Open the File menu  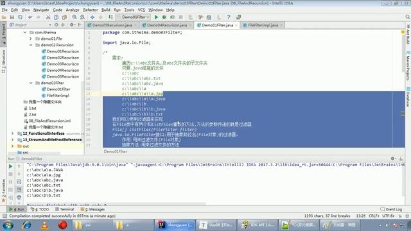[4, 10]
